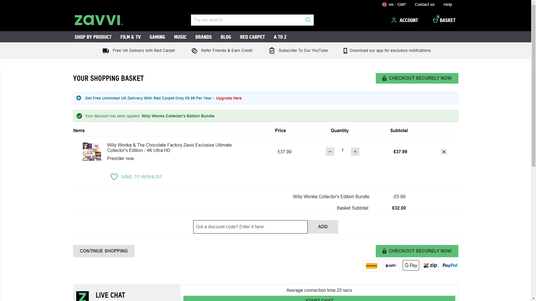
Task: Click the green discount checkmark icon
Action: point(79,116)
